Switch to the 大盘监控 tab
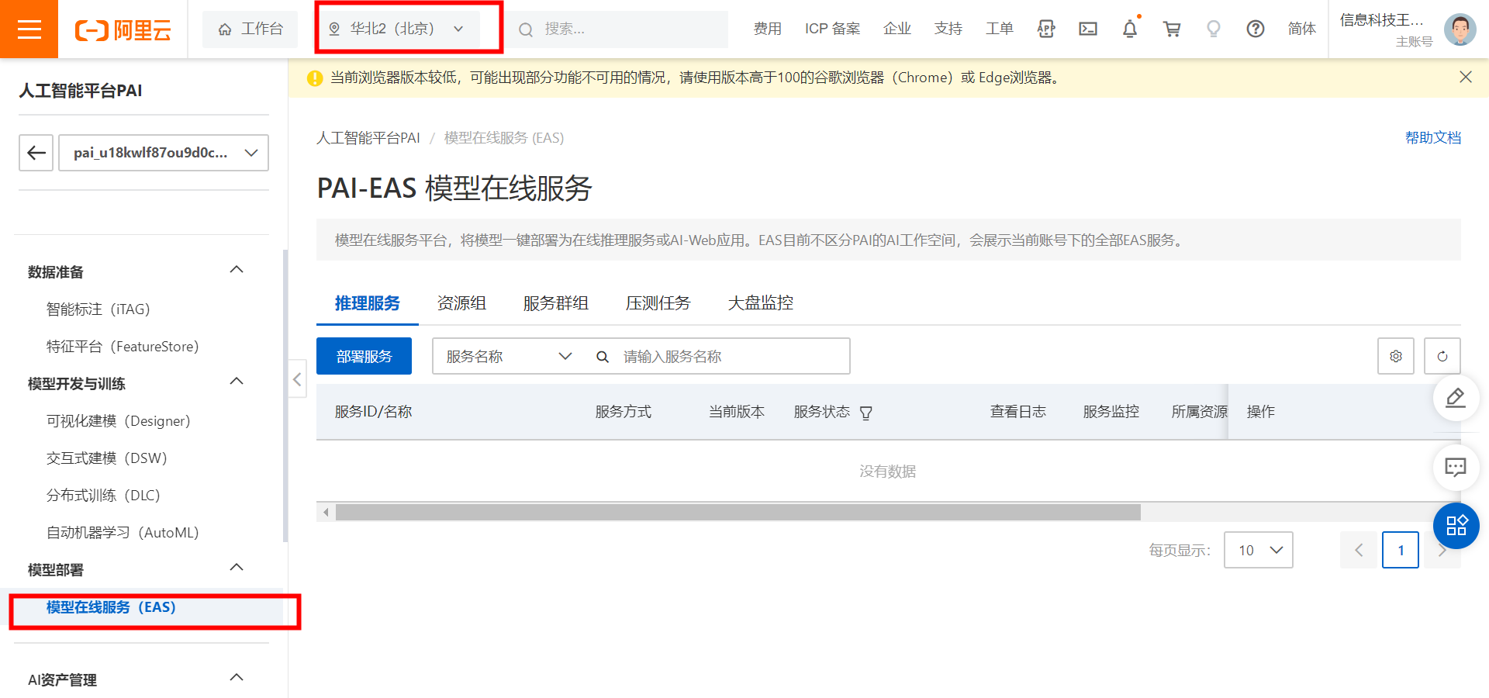Screen dimensions: 1489x698 [761, 303]
